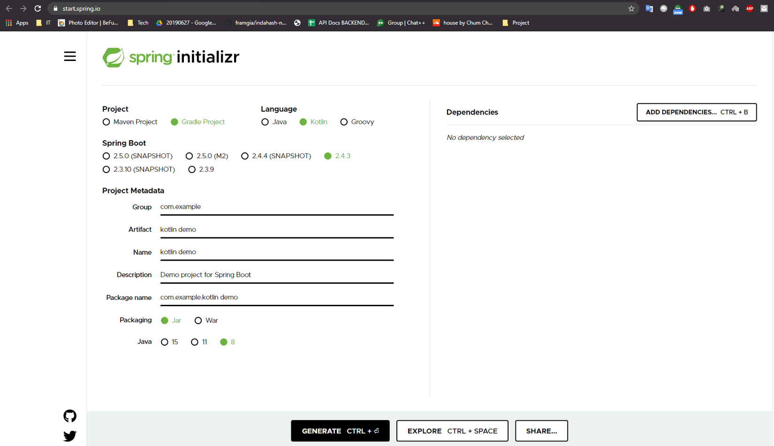Open the framgia/indahash GitHub bookmark
Image resolution: width=774 pixels, height=446 pixels.
pyautogui.click(x=256, y=23)
